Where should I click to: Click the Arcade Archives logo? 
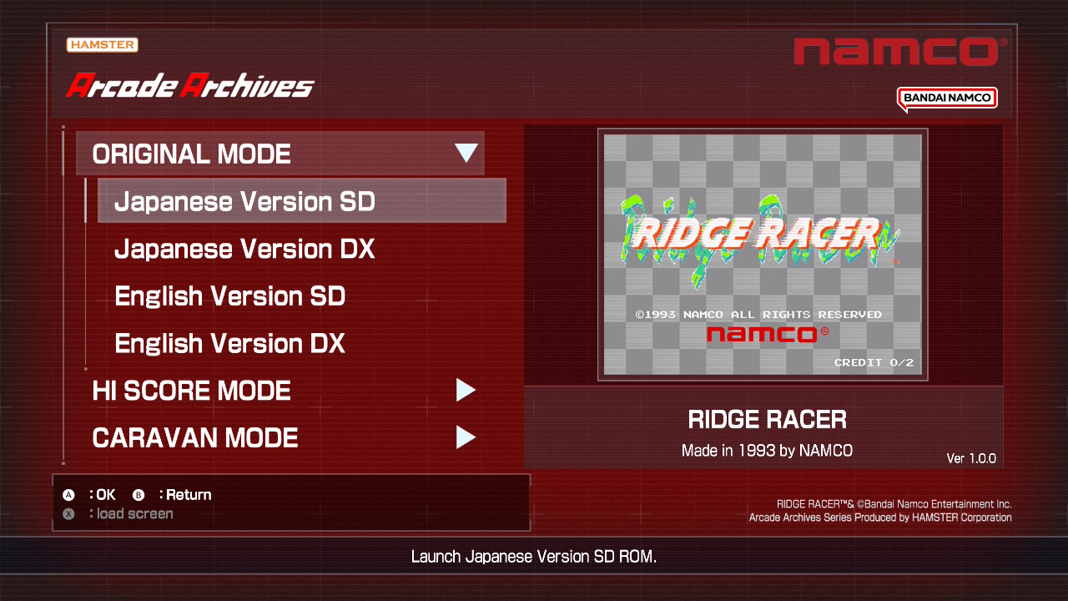pos(190,85)
